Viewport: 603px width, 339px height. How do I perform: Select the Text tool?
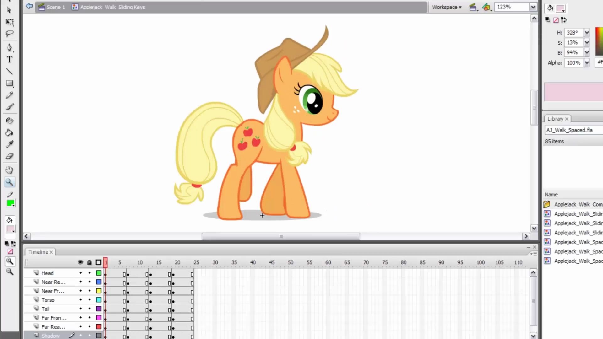pos(9,59)
